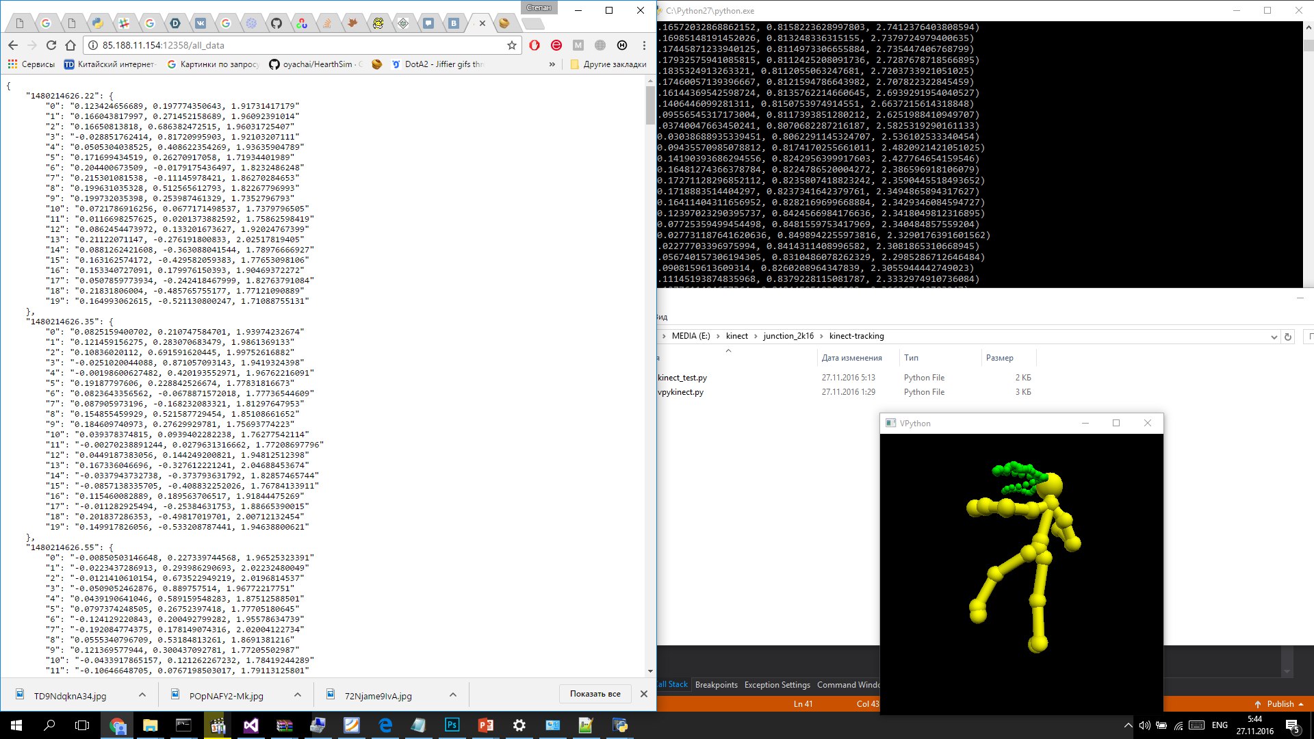Bookmark page with the star icon
This screenshot has width=1314, height=739.
(x=511, y=45)
